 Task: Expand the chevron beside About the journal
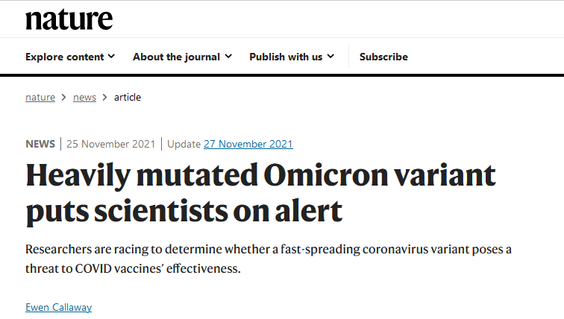228,57
